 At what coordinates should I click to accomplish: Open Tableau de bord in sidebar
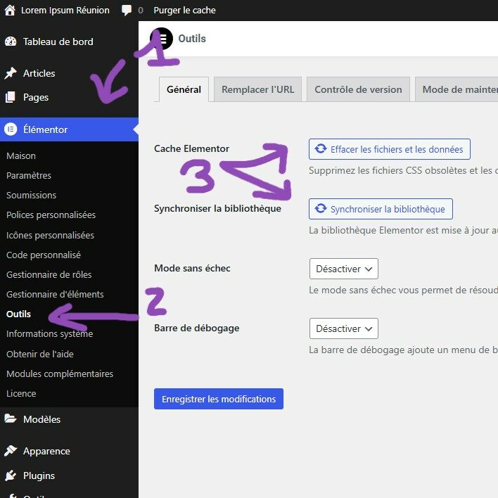click(x=58, y=41)
